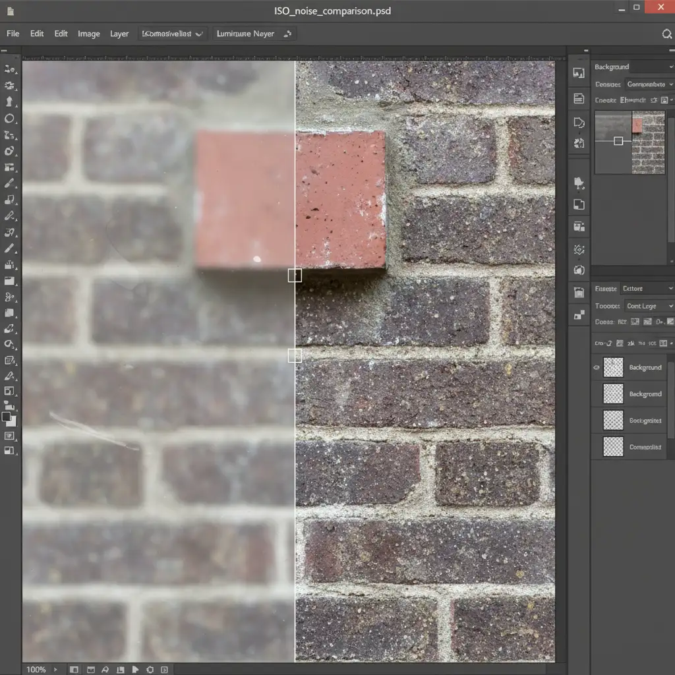Toggle visibility of the second Background layer

(597, 394)
